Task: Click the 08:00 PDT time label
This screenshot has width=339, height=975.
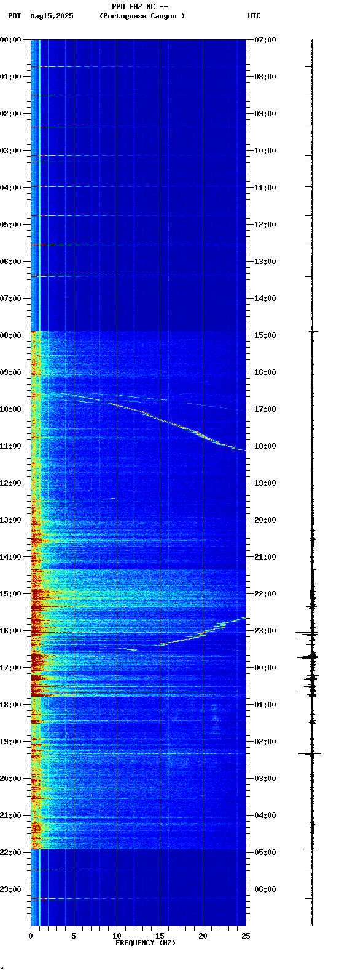Action: click(x=10, y=335)
